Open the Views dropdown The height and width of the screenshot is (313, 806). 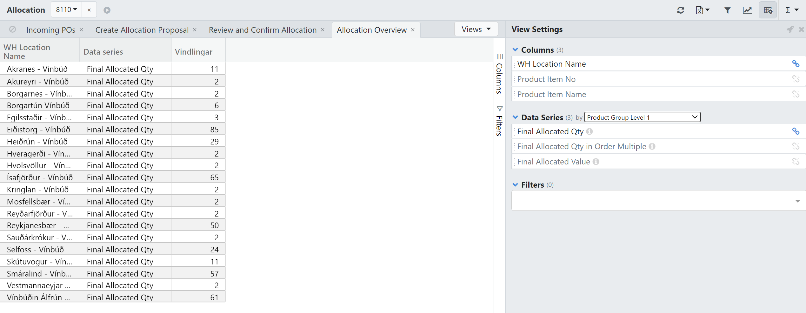[476, 29]
